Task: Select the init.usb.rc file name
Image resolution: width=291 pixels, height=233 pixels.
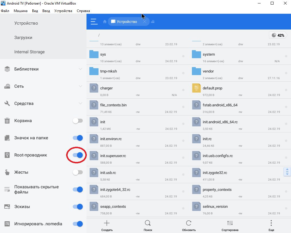Action: 108,173
